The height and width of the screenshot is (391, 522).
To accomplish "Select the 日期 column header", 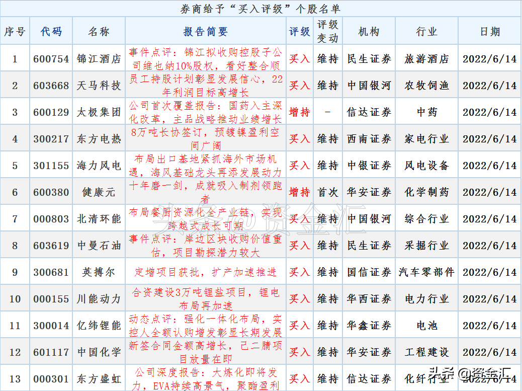I will [490, 31].
